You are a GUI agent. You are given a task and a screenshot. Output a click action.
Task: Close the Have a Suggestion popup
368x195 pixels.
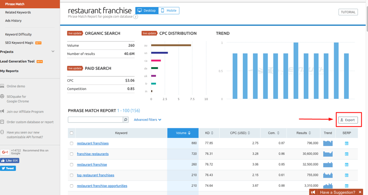360,192
